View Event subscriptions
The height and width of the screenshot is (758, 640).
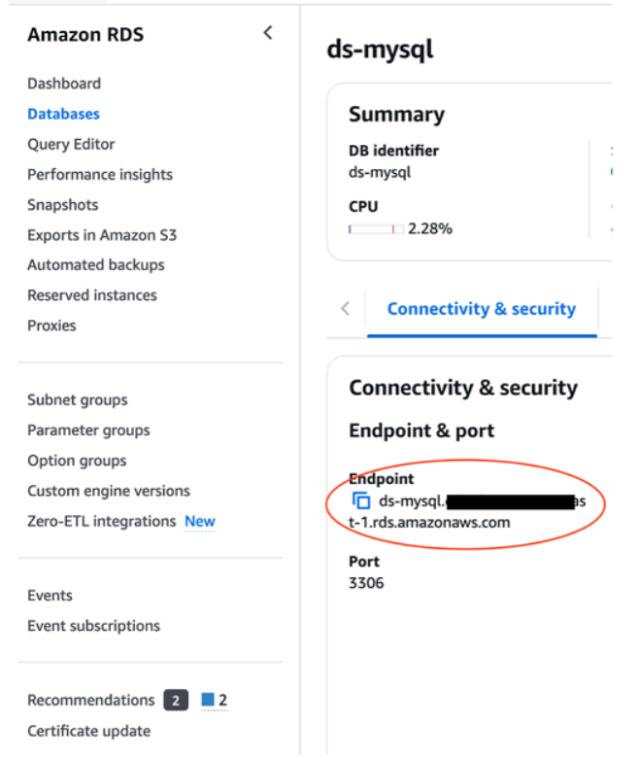(93, 626)
